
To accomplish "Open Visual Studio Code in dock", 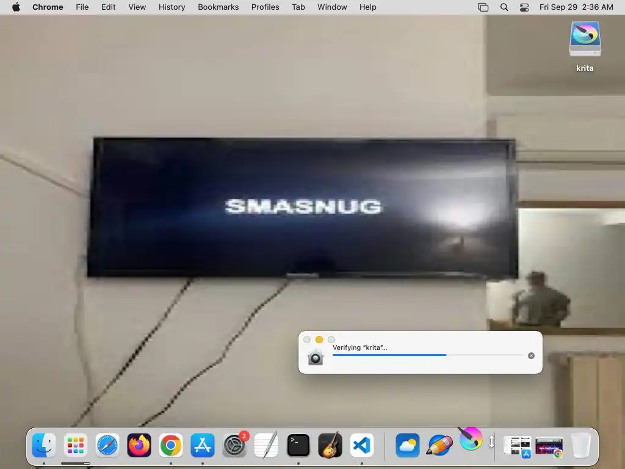I will [362, 445].
